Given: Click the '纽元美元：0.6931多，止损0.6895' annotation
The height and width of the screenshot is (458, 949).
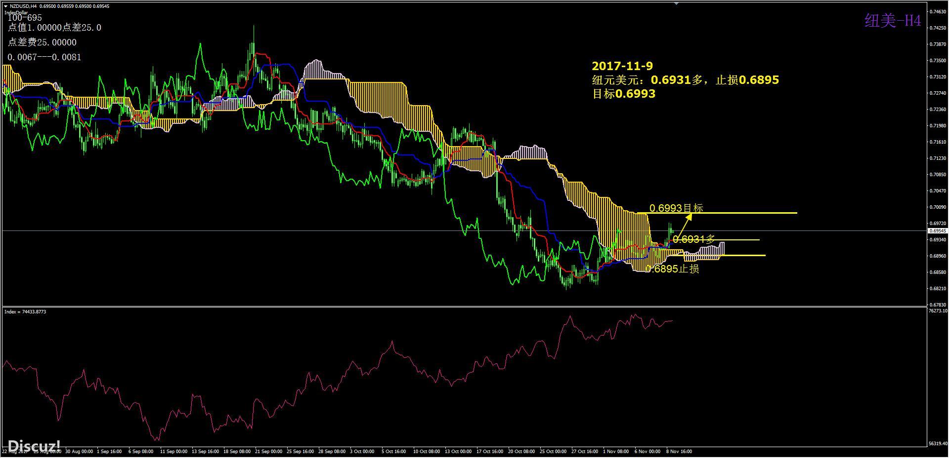Looking at the screenshot, I should point(685,80).
